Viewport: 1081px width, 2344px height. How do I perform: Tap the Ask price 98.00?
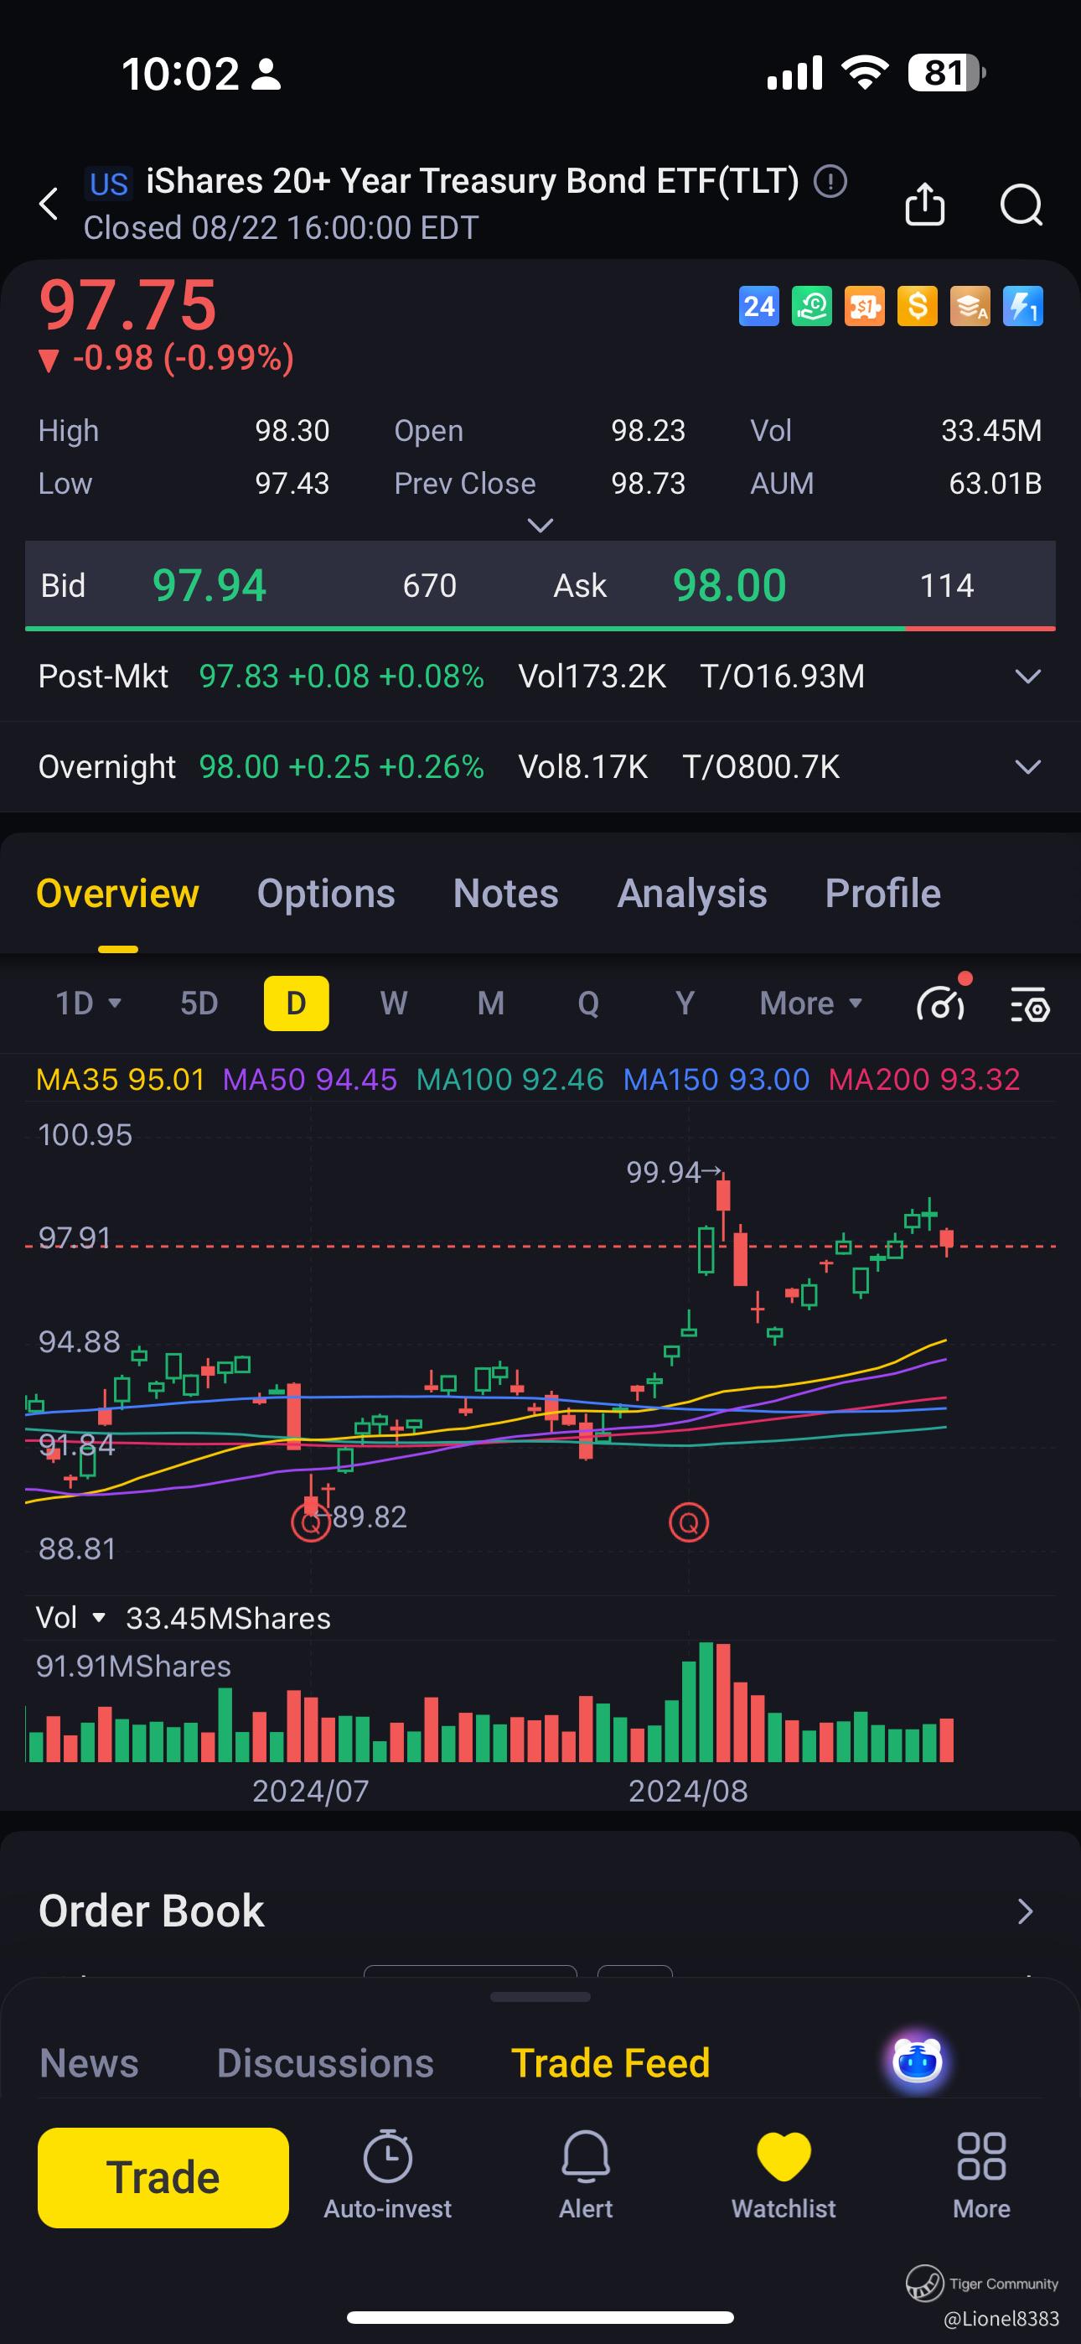[x=730, y=585]
